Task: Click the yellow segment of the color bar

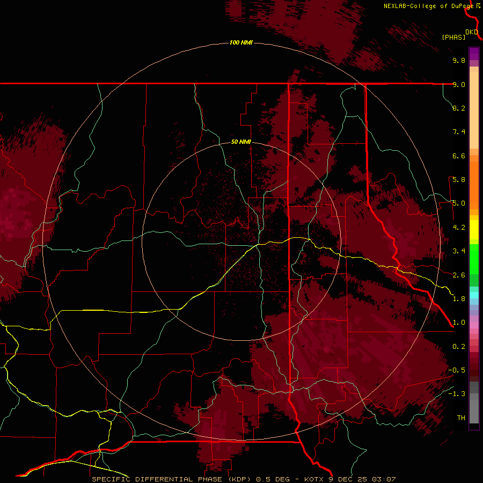Action: point(474,230)
